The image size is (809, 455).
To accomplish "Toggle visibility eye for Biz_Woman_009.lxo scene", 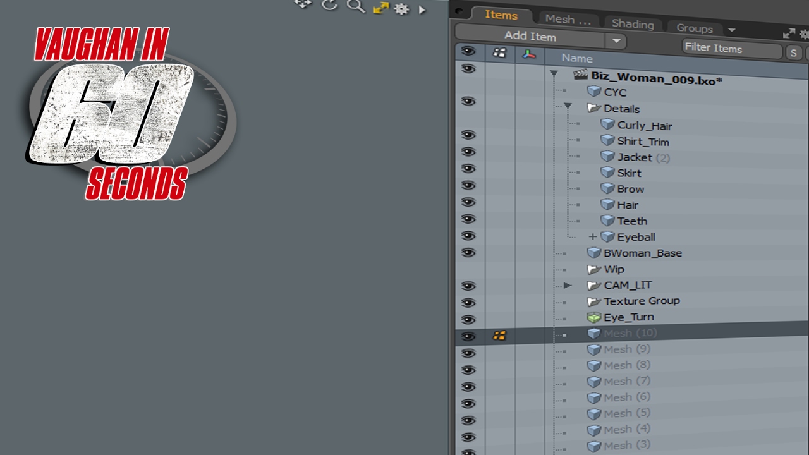I will (x=468, y=68).
